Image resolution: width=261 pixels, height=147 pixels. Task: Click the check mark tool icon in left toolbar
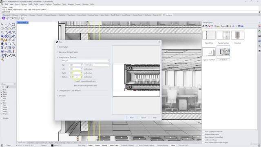point(10,55)
